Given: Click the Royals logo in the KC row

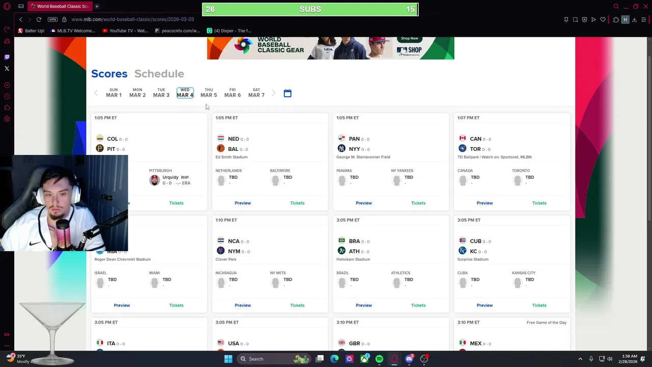Looking at the screenshot, I should coord(462,251).
